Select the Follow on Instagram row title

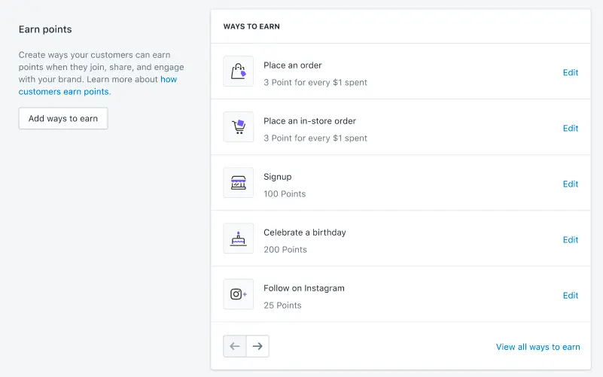point(304,288)
